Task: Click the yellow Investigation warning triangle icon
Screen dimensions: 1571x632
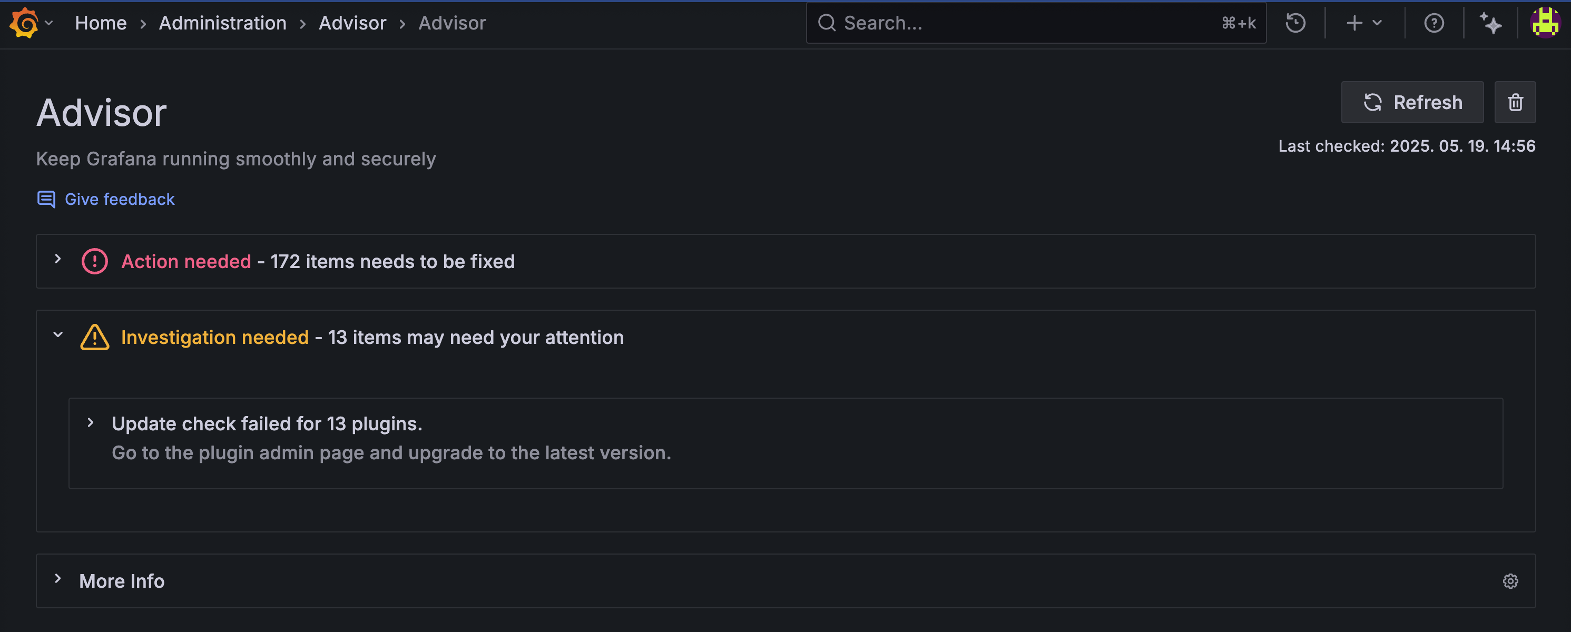Action: tap(94, 337)
